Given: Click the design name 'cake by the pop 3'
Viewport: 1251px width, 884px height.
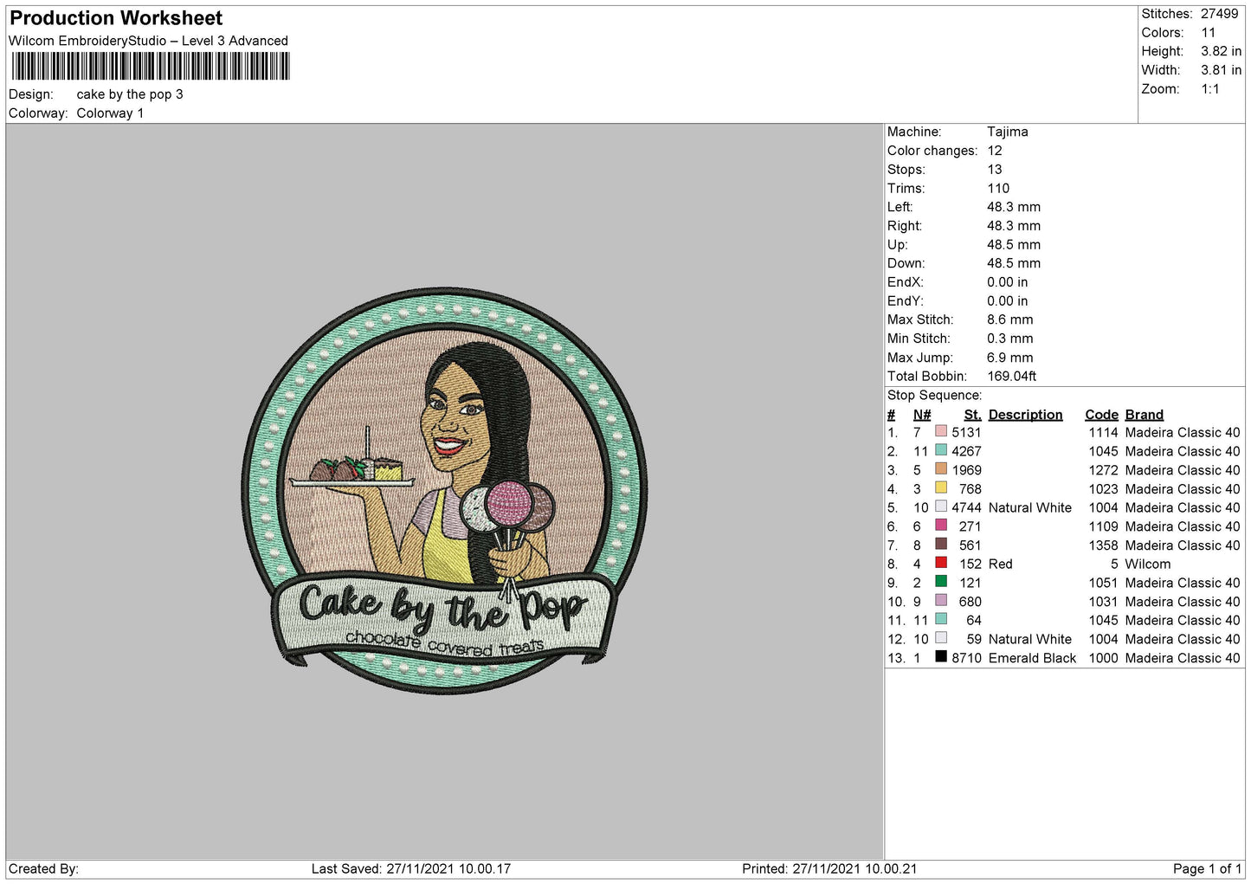Looking at the screenshot, I should coord(130,94).
